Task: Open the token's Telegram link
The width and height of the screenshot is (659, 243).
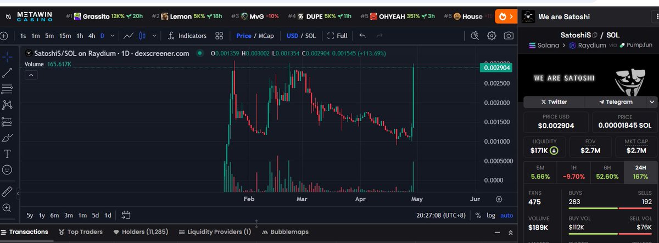Action: tap(616, 102)
